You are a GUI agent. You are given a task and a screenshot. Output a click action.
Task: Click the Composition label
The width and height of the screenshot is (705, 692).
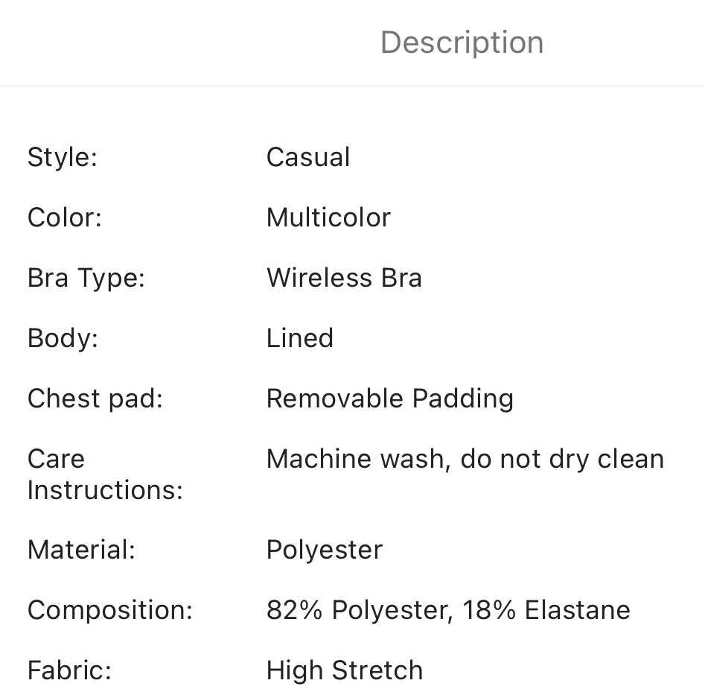(x=110, y=610)
